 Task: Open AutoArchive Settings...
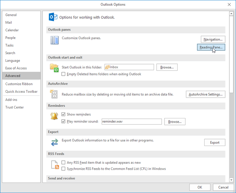[206, 94]
